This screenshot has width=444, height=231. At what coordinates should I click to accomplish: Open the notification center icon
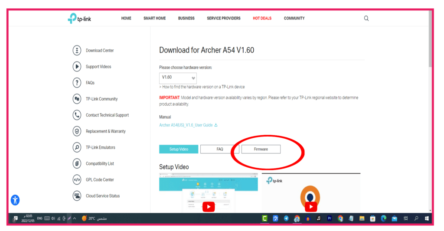(15, 218)
